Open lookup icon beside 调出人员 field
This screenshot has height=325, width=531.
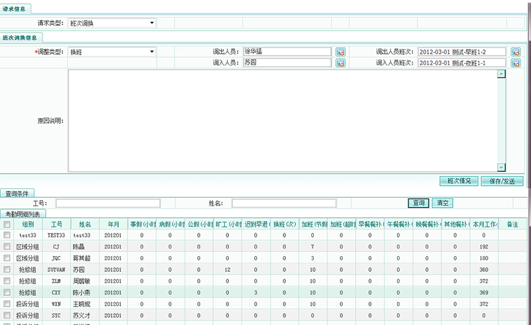tap(341, 52)
